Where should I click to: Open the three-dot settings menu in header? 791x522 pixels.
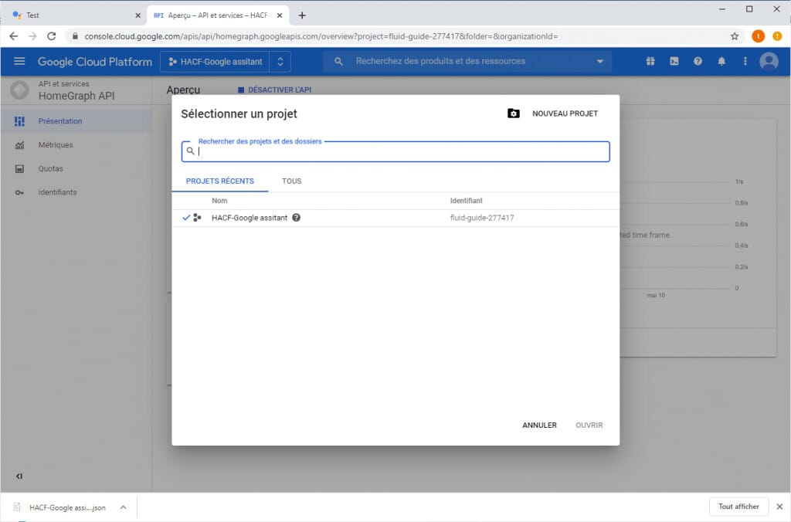tap(745, 62)
